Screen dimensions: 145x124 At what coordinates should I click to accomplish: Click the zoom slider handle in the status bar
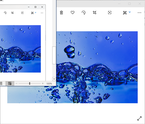pos(29,83)
